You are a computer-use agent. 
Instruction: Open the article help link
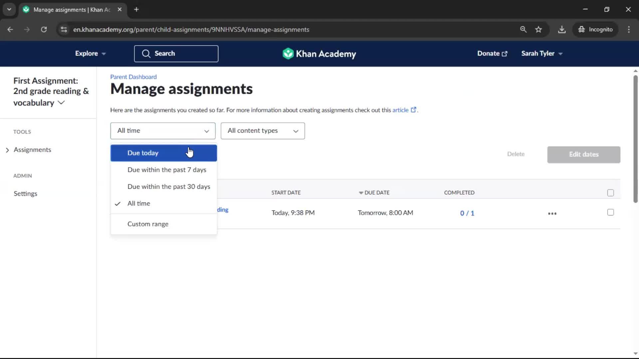[404, 110]
